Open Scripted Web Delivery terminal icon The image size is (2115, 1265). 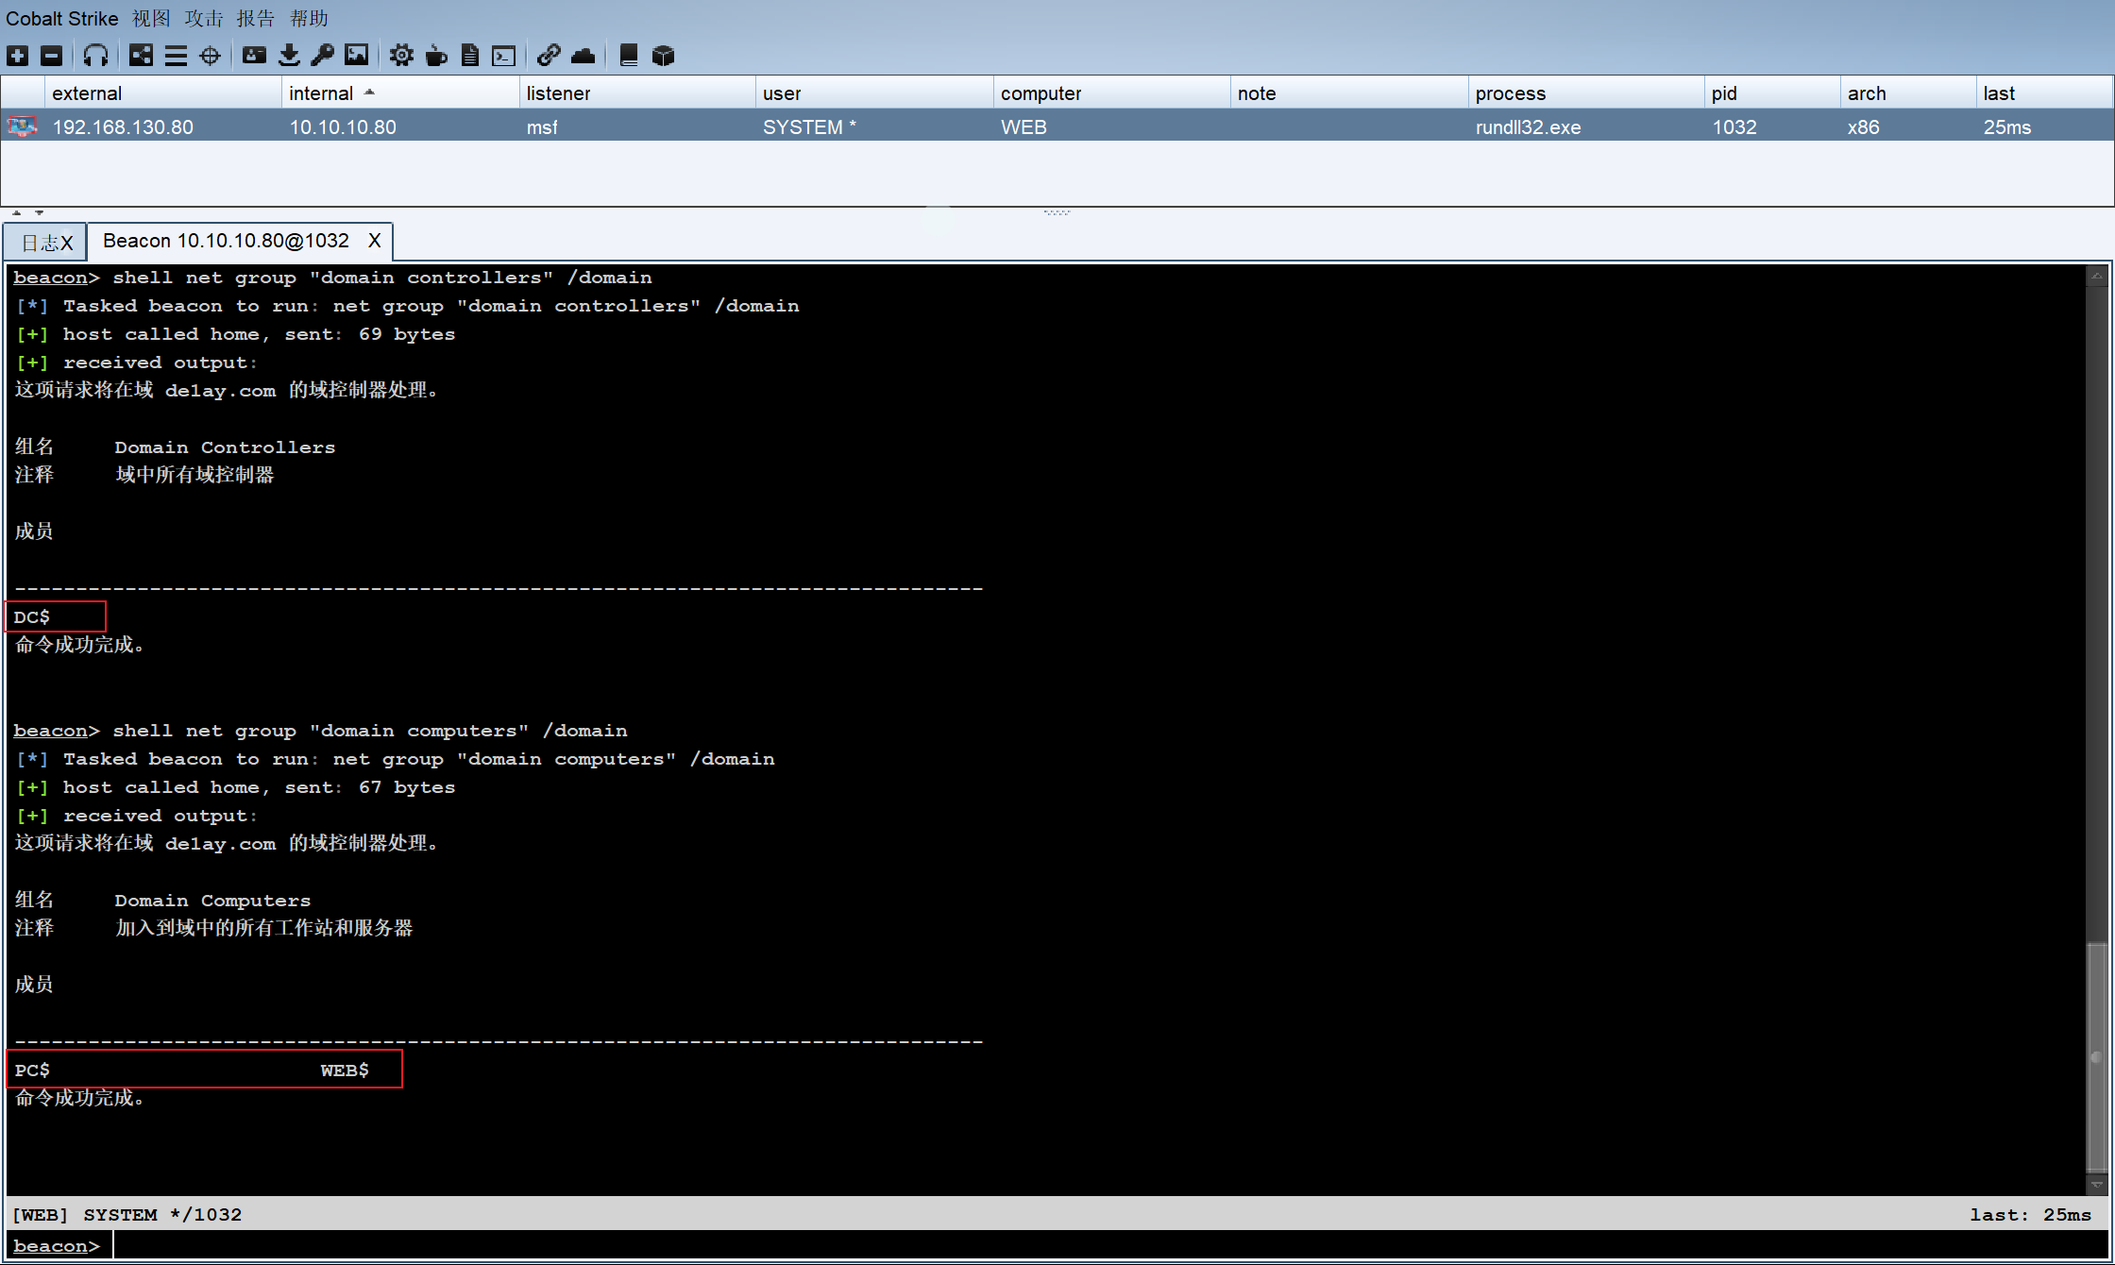(504, 56)
